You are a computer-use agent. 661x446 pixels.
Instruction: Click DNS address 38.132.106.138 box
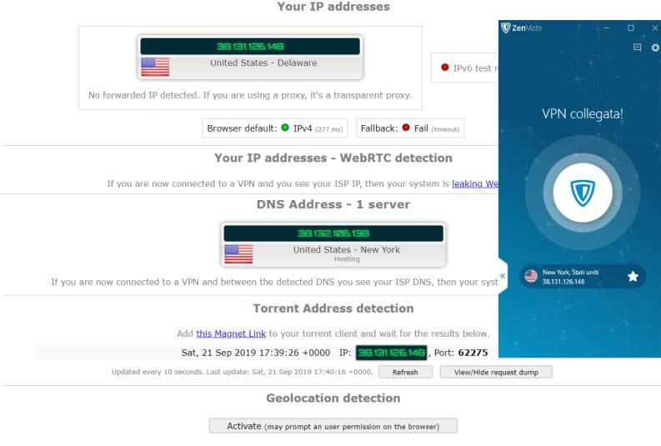point(333,233)
